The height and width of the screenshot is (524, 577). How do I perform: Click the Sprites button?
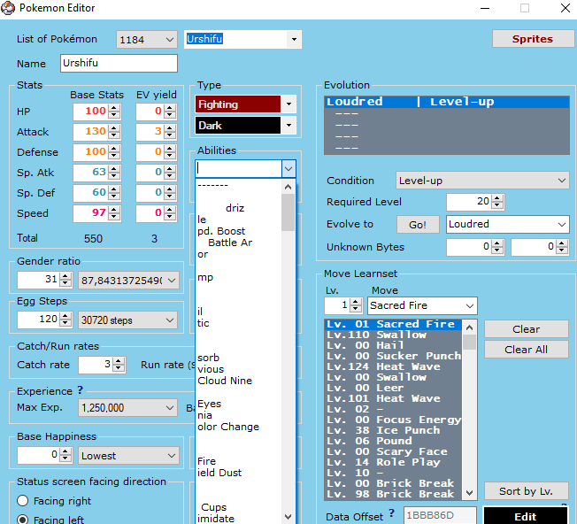pos(532,39)
